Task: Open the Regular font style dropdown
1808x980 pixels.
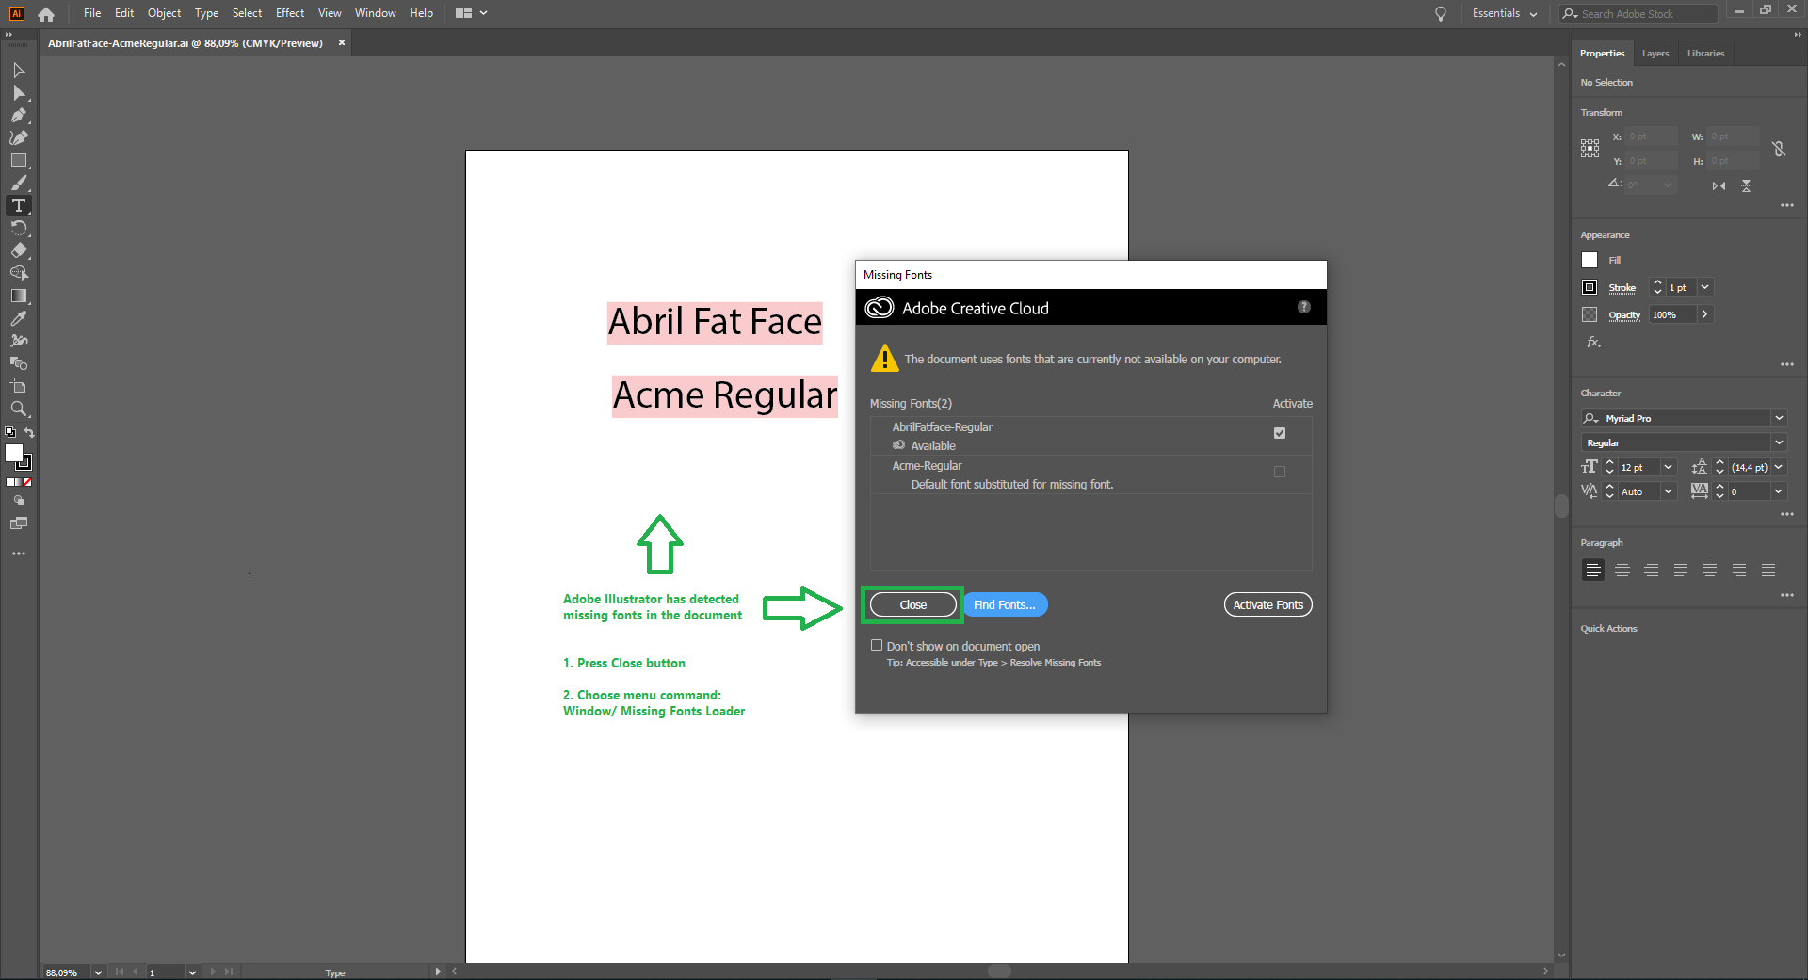Action: click(1779, 442)
